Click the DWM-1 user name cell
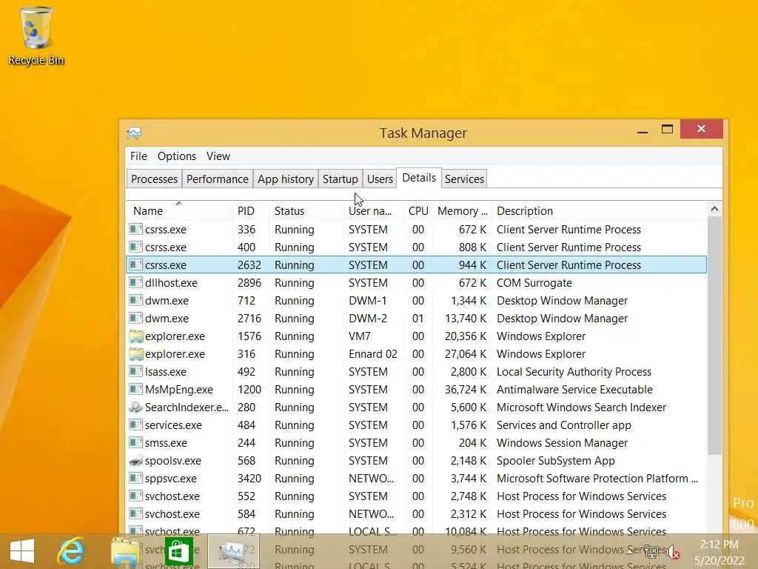Screen dimensions: 758x569 tap(367, 301)
